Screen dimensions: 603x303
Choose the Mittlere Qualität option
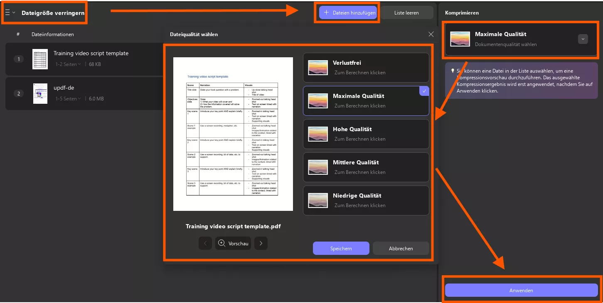366,167
